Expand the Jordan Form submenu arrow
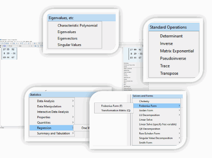 coord(179,110)
